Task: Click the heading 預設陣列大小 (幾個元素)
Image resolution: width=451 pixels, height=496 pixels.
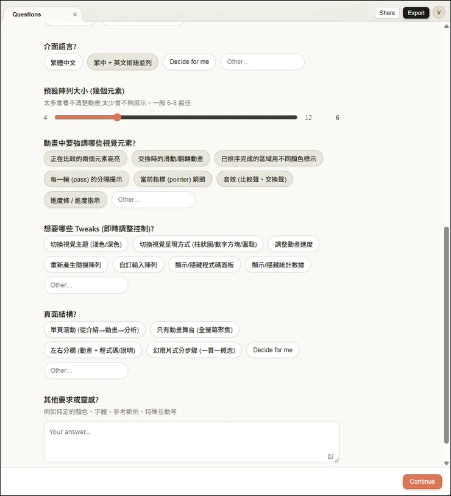Action: click(x=84, y=91)
